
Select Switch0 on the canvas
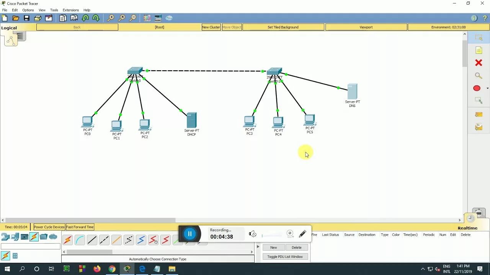point(135,71)
